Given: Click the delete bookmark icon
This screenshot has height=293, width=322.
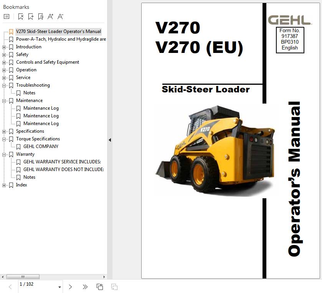Looking at the screenshot, I should [21, 16].
